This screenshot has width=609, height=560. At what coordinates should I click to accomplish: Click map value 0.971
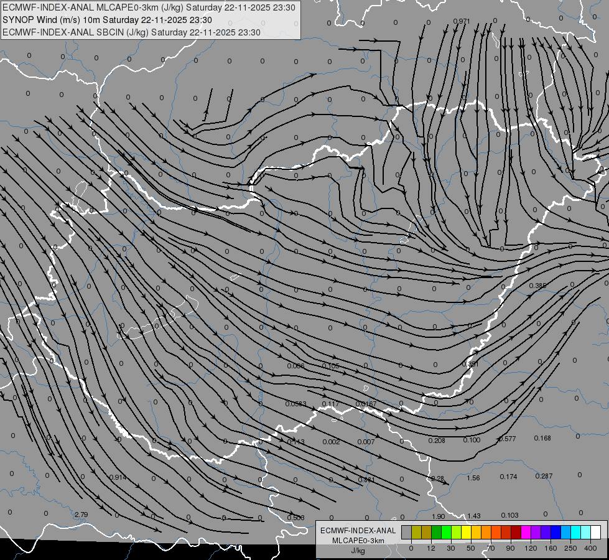[x=462, y=21]
